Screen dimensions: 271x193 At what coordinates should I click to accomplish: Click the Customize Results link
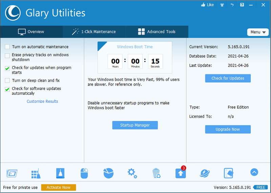pos(42,102)
